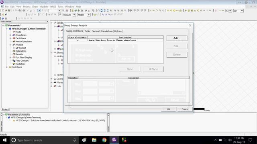257x144 pixels.
Task: Select Mesh Operations in project tree
Action: pyautogui.click(x=23, y=42)
